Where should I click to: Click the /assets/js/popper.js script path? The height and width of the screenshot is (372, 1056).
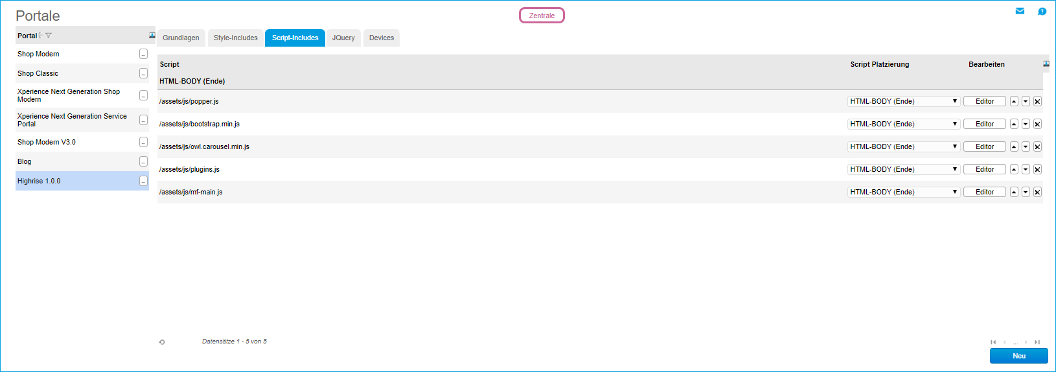tap(189, 101)
